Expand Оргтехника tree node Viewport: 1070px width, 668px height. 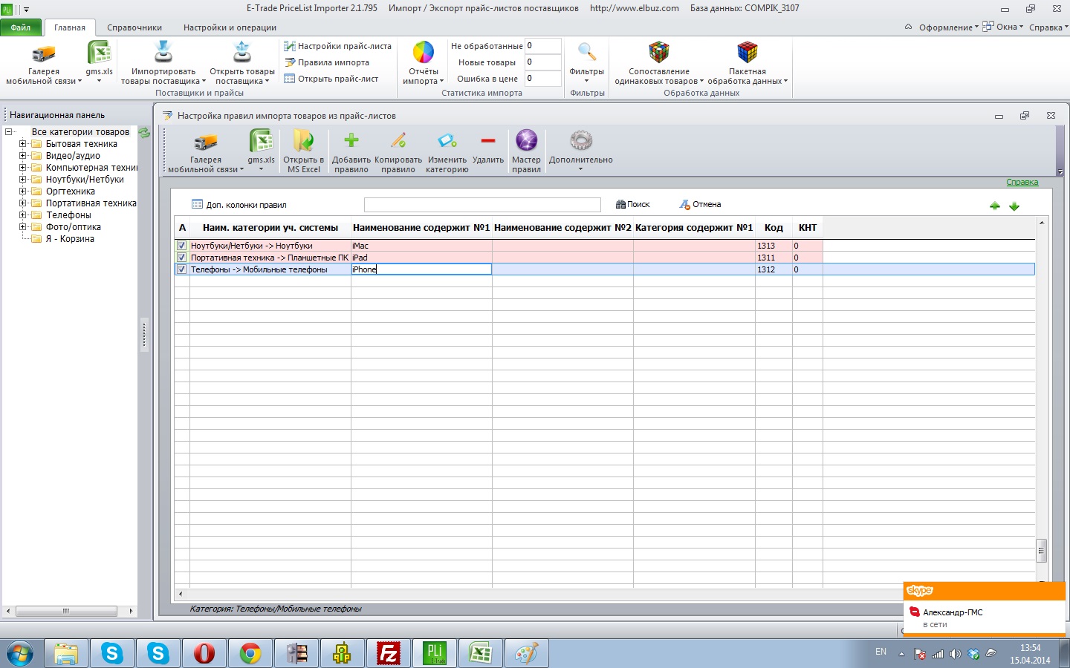pos(22,191)
